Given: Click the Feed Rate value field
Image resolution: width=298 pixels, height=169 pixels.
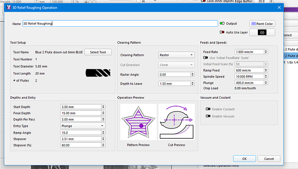Looking at the screenshot, I should 249,52.
